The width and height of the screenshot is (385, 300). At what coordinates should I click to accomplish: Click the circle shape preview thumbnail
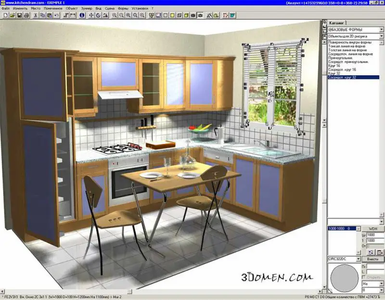[x=344, y=276]
